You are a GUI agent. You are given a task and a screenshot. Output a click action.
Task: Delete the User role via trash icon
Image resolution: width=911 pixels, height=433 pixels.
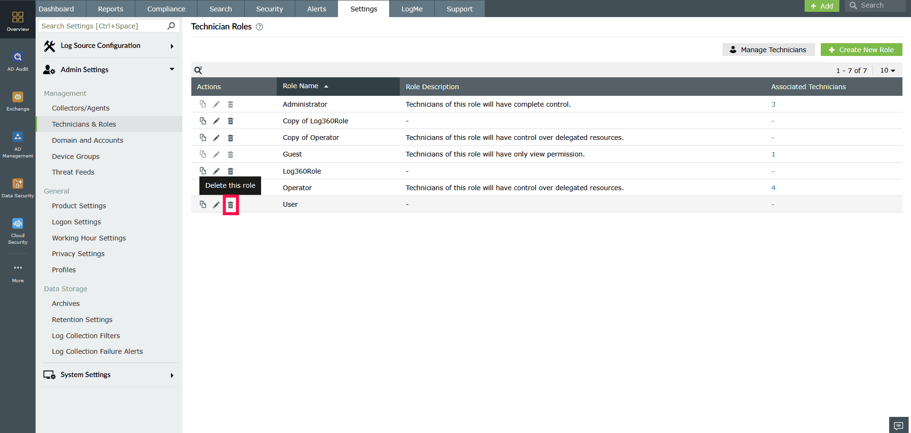[x=231, y=204]
